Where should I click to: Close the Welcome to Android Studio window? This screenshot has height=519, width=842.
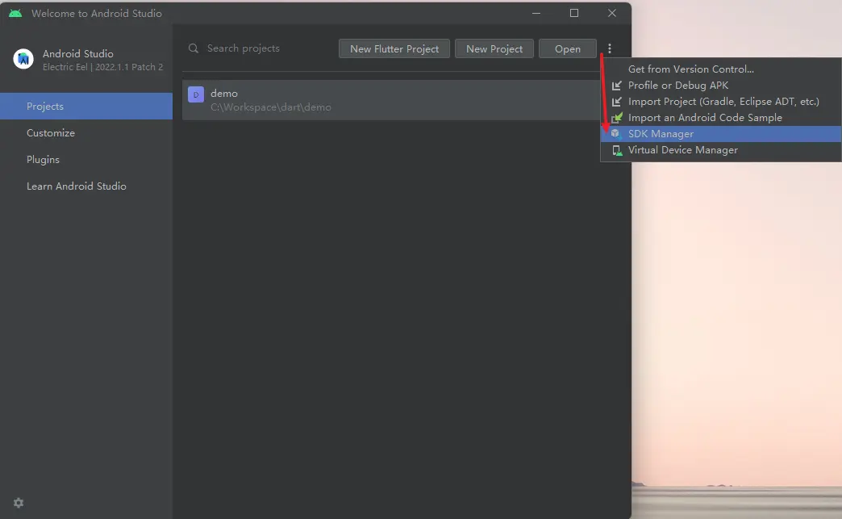(611, 13)
